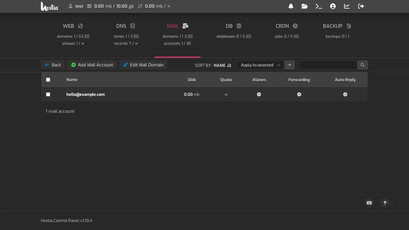Open the web terminal icon
The width and height of the screenshot is (409, 230).
tap(319, 6)
